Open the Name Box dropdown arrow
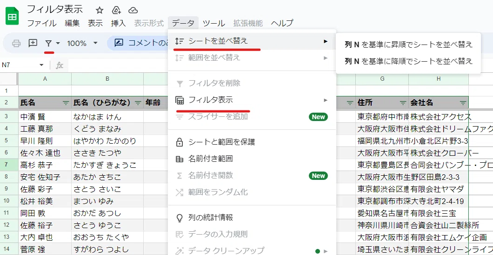The width and height of the screenshot is (493, 255). click(x=41, y=65)
